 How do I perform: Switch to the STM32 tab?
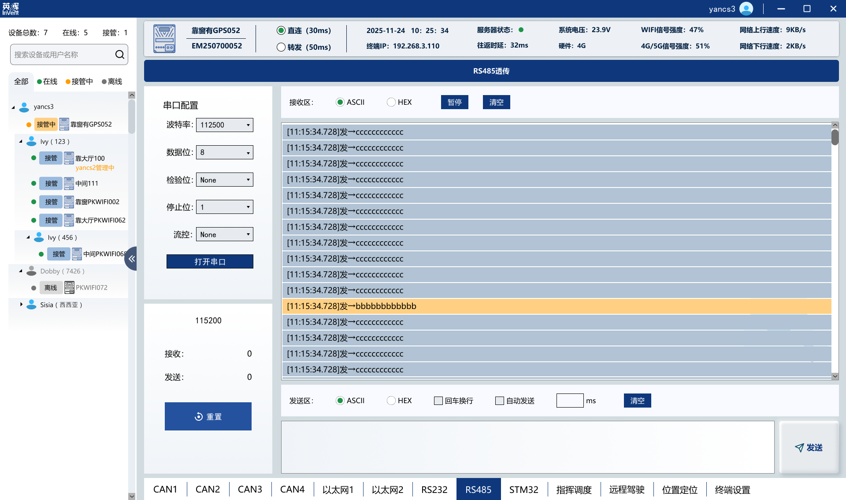(x=523, y=489)
